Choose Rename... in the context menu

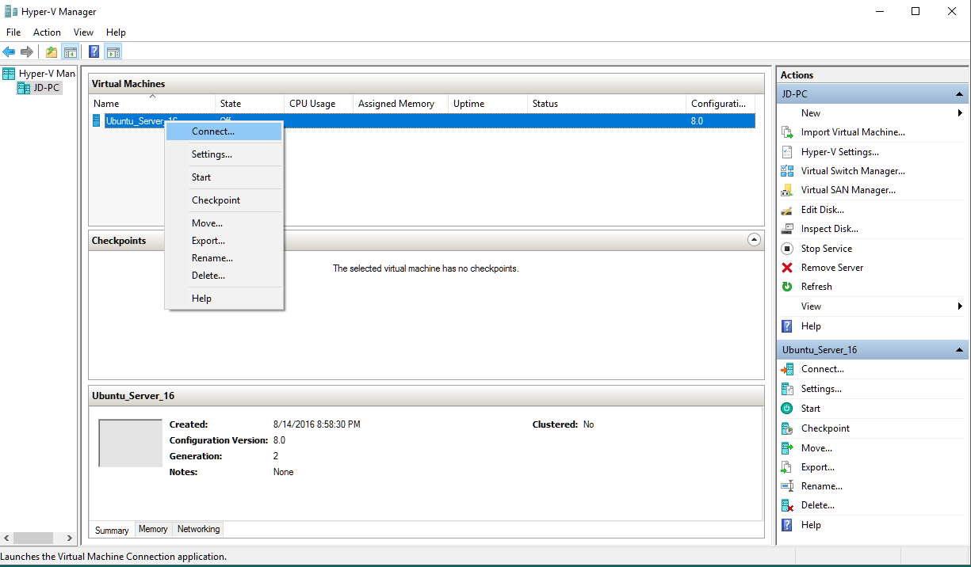tap(224, 258)
